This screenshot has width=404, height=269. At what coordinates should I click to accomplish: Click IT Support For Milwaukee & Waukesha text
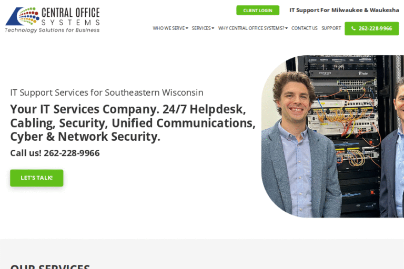344,10
